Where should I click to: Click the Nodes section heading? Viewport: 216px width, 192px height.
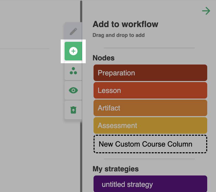point(104,58)
